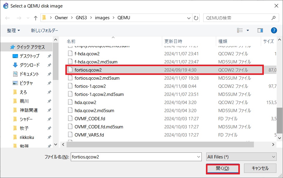Click the pin icon beside ピクチャ
The width and height of the screenshot is (283, 178).
pos(49,83)
